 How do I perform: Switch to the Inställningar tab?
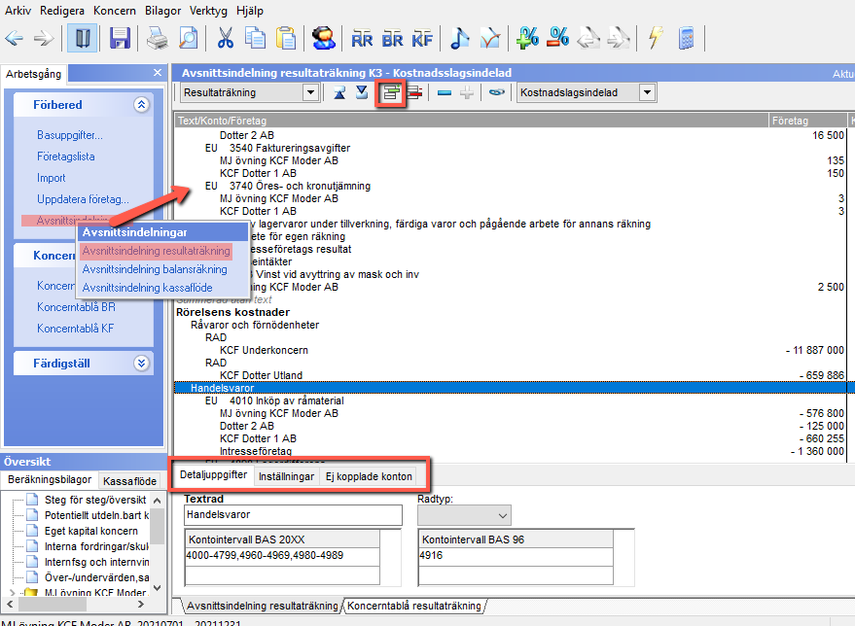pyautogui.click(x=286, y=476)
